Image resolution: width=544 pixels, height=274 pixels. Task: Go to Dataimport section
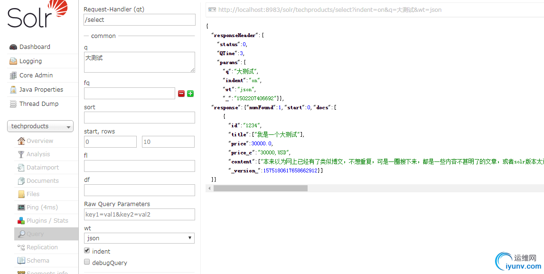pos(43,167)
